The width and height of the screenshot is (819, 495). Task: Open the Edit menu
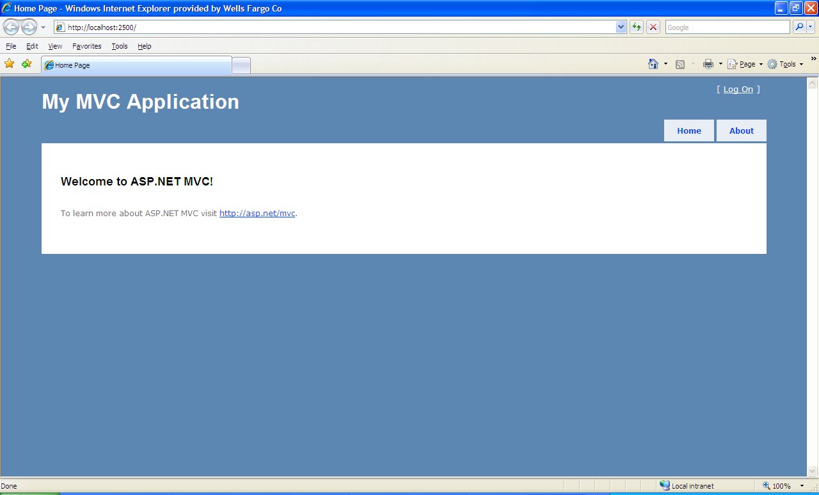coord(32,46)
